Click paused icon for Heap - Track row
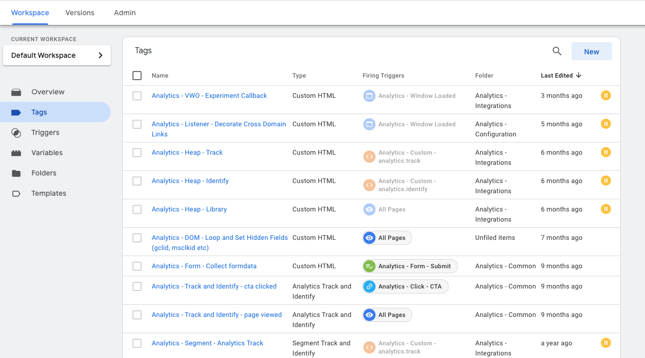This screenshot has height=358, width=645. [x=606, y=152]
